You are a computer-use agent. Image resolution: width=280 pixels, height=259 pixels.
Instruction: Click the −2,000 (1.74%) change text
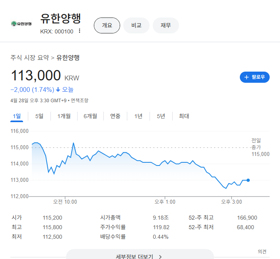click(32, 90)
